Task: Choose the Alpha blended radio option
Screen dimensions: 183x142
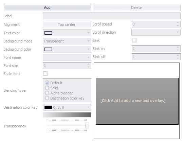Action: [47, 93]
